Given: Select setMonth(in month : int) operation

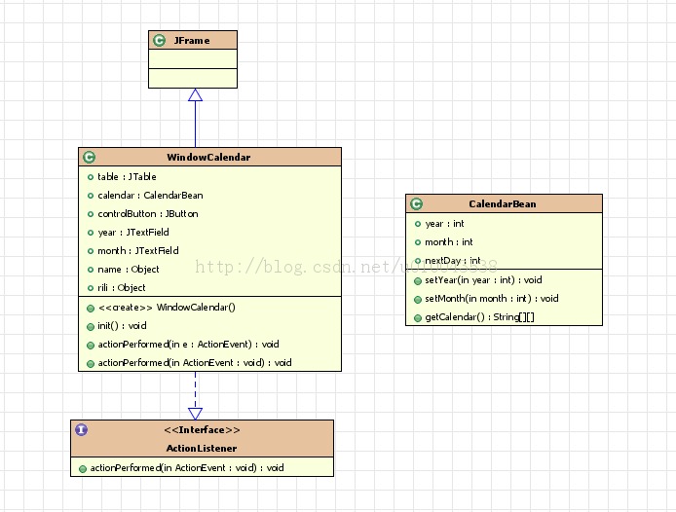Looking at the screenshot, I should point(492,299).
